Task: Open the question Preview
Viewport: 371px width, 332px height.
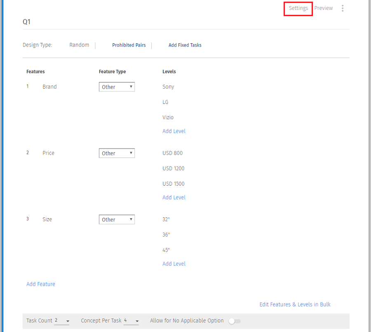Action: click(x=323, y=8)
